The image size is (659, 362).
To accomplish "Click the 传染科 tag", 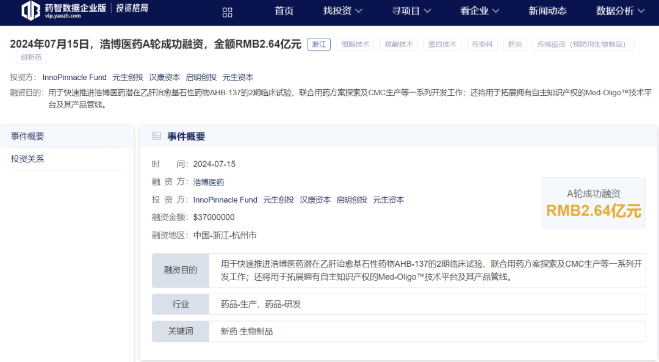I will 482,44.
